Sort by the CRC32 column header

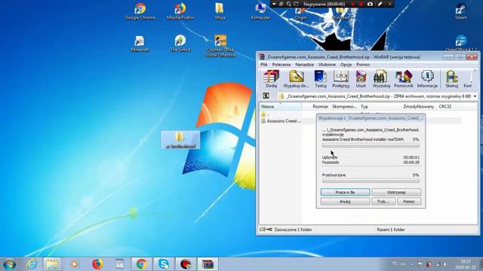[445, 106]
